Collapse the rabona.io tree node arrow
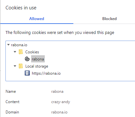The height and width of the screenshot is (117, 135). 8,45
